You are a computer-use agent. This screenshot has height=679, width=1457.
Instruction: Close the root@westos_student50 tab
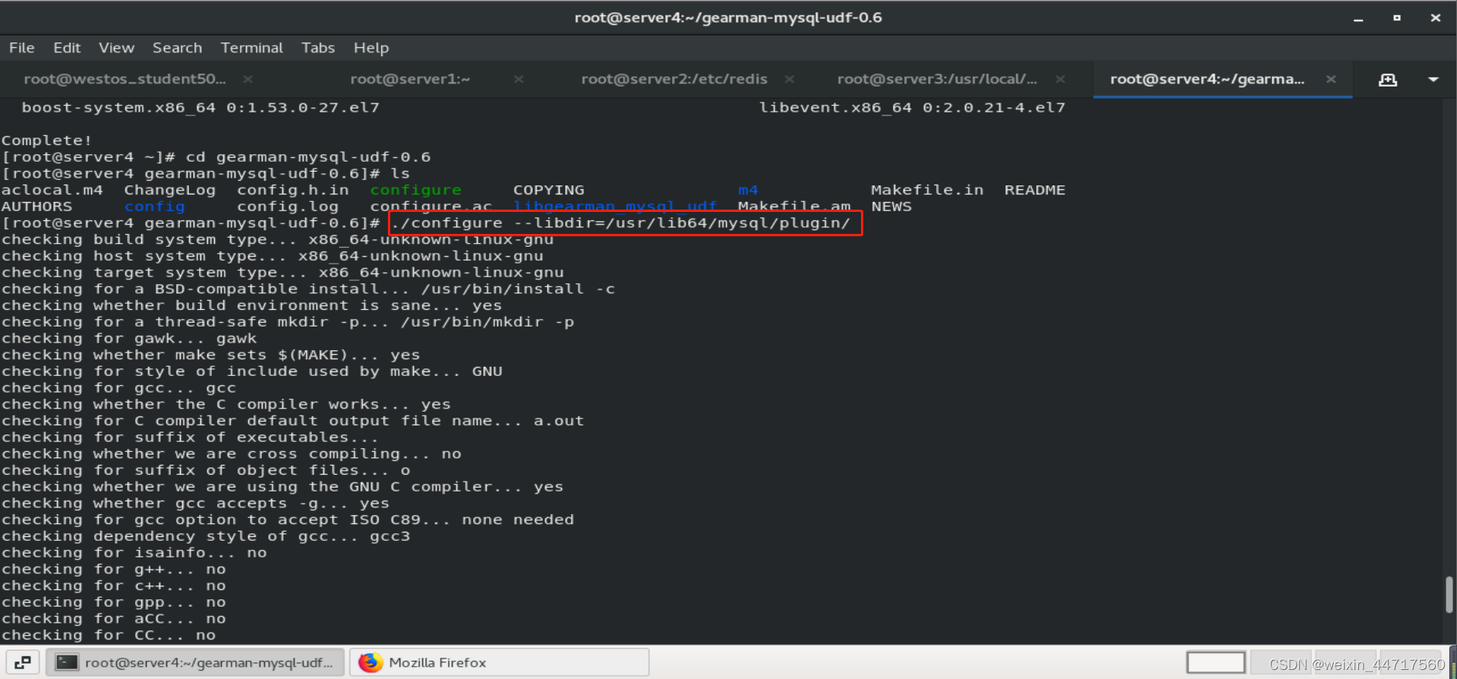[248, 79]
